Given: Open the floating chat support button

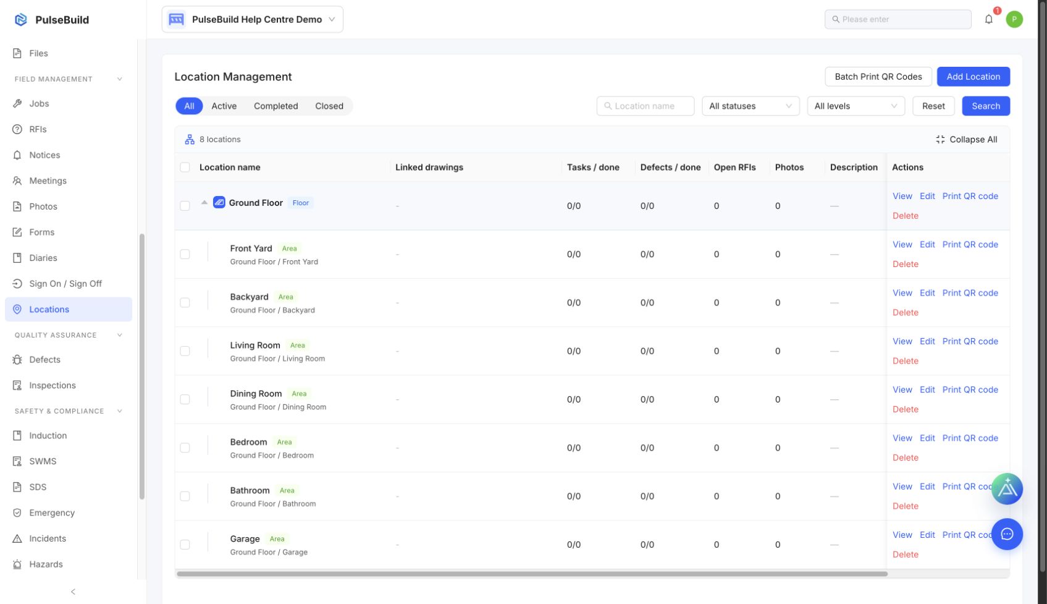Looking at the screenshot, I should pyautogui.click(x=1007, y=534).
